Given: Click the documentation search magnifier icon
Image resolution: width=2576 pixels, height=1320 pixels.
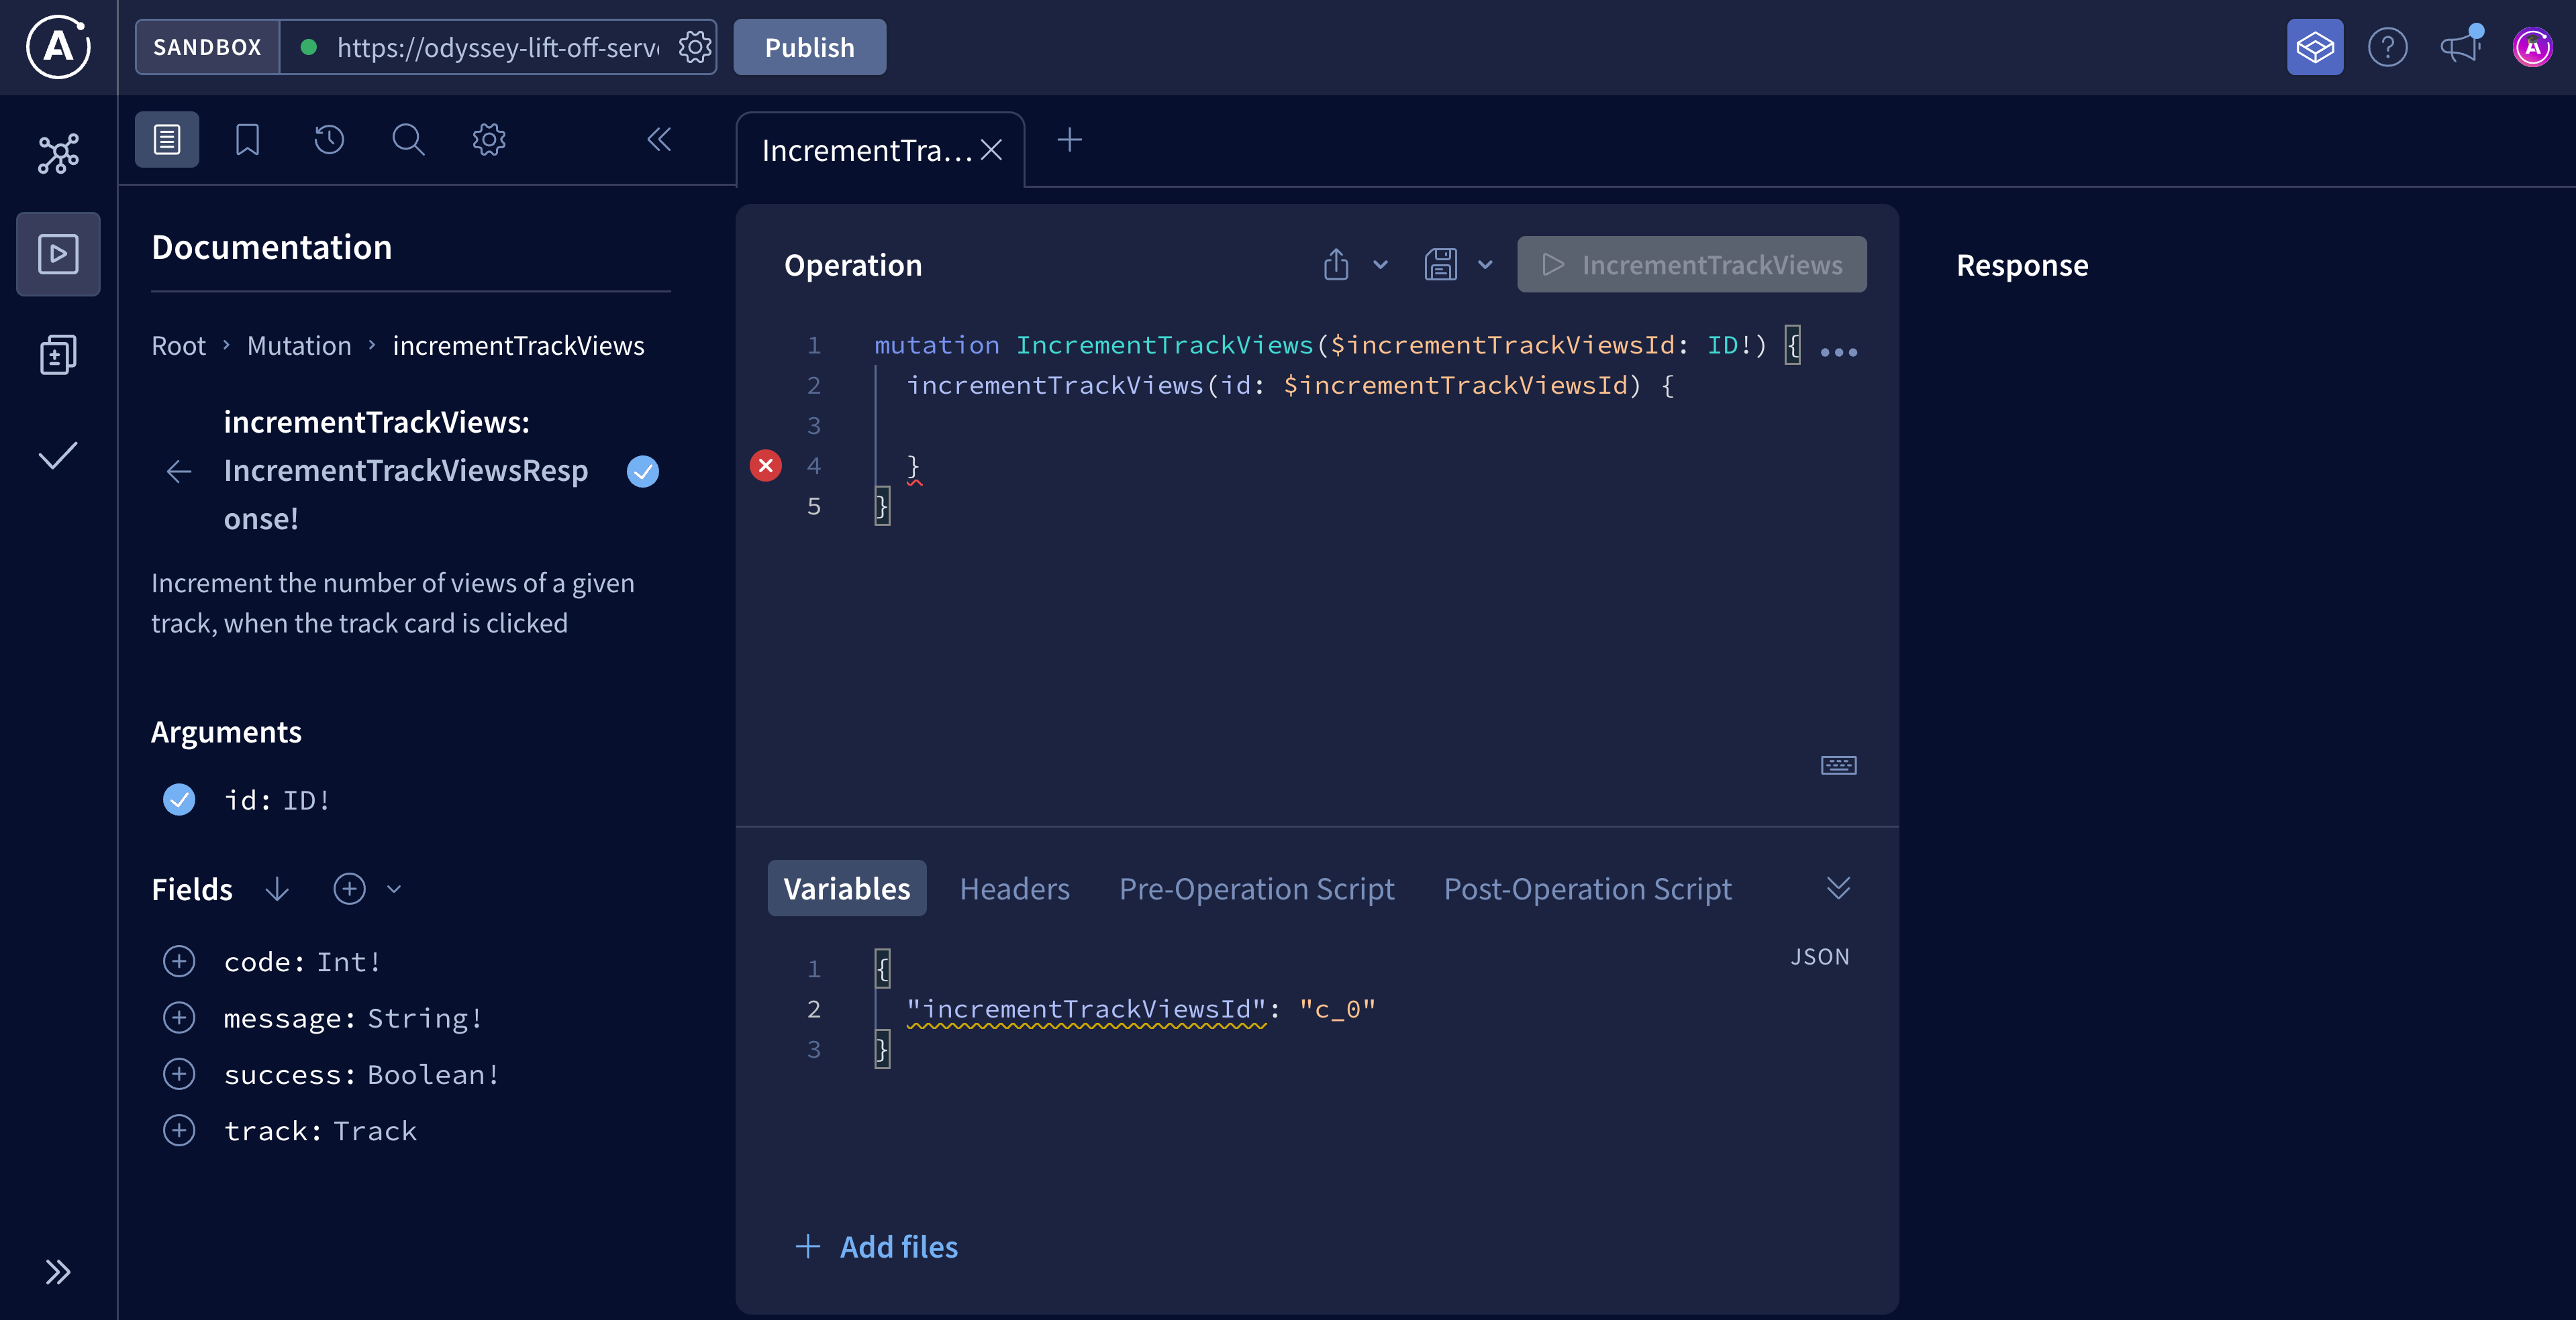Looking at the screenshot, I should point(408,139).
